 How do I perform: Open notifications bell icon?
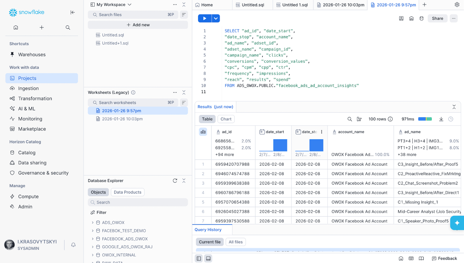[x=73, y=245]
